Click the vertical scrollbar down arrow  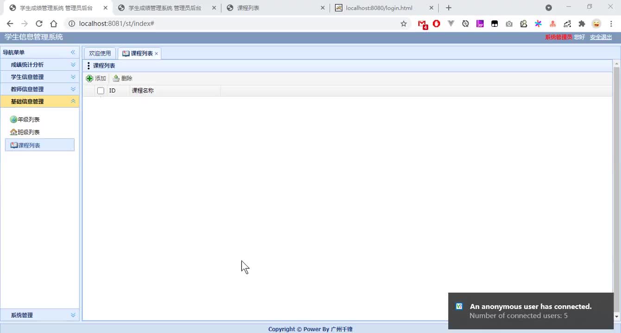click(617, 316)
